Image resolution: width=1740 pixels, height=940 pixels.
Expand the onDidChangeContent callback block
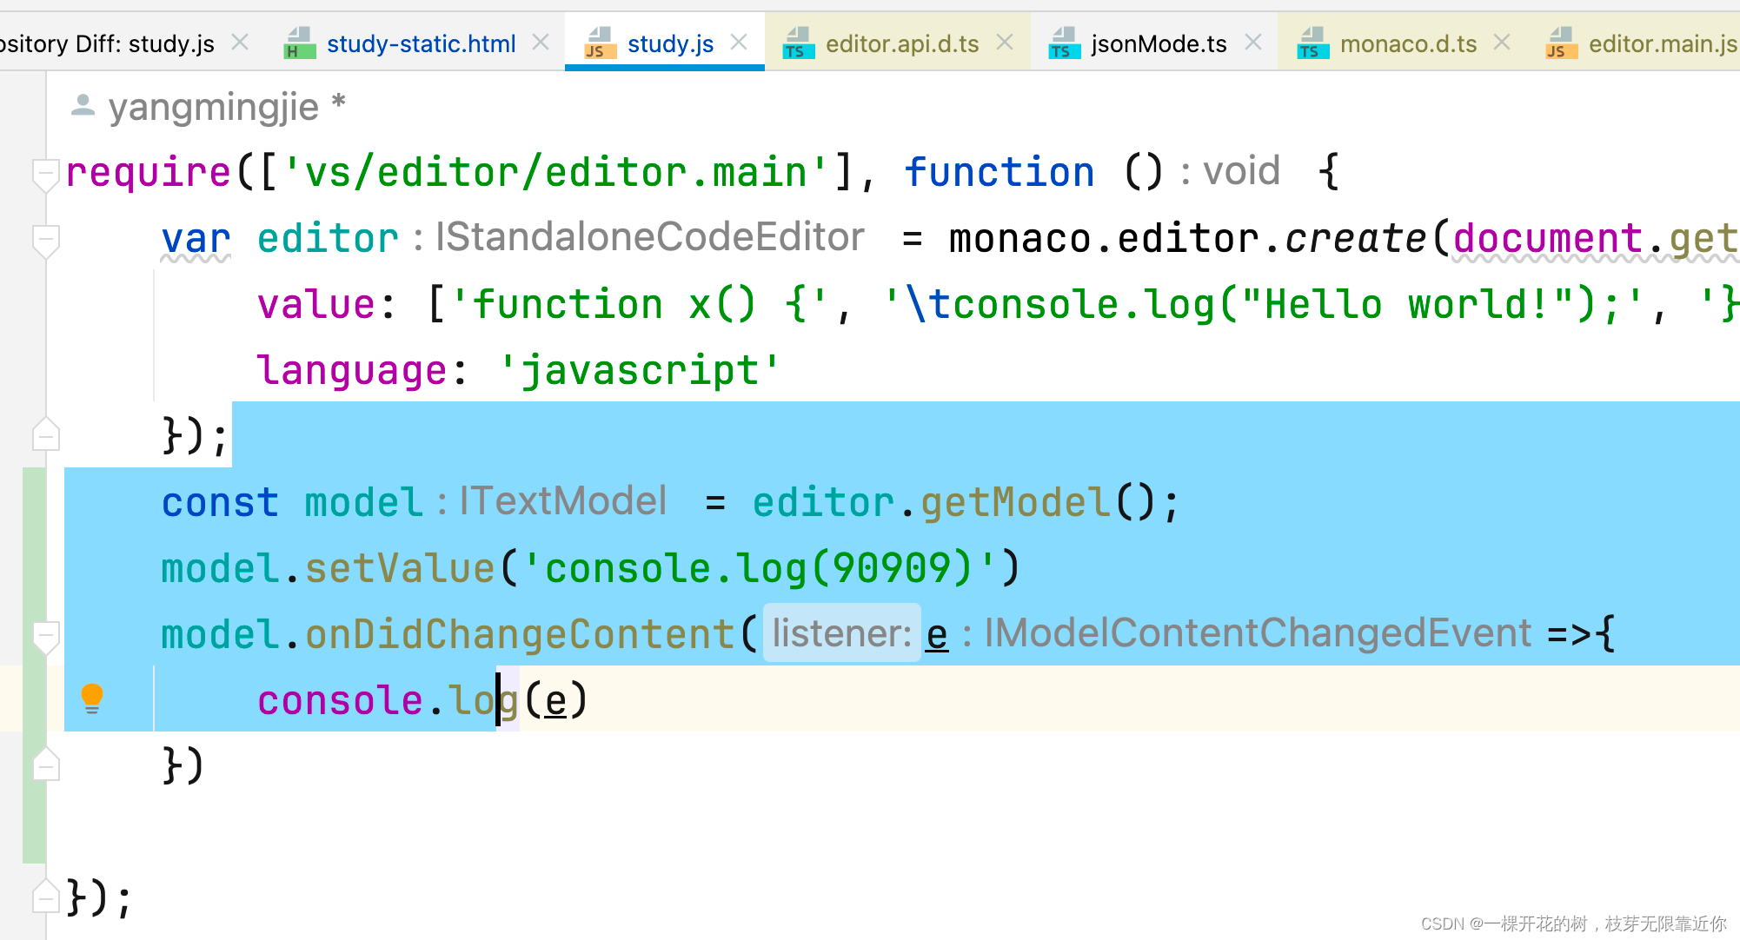pyautogui.click(x=49, y=632)
